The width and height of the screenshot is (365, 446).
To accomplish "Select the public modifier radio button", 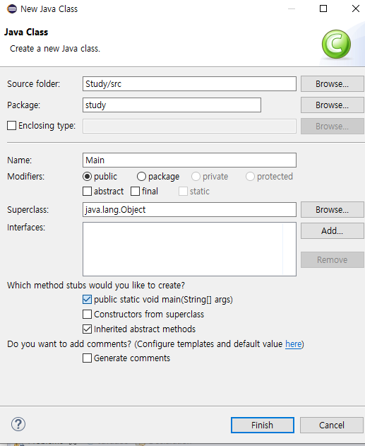I will (x=88, y=177).
